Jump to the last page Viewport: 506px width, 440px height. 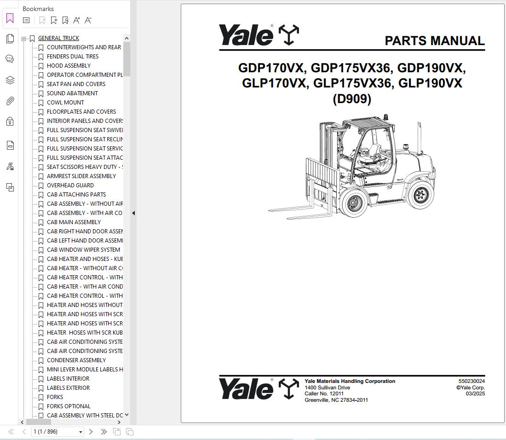pos(103,432)
